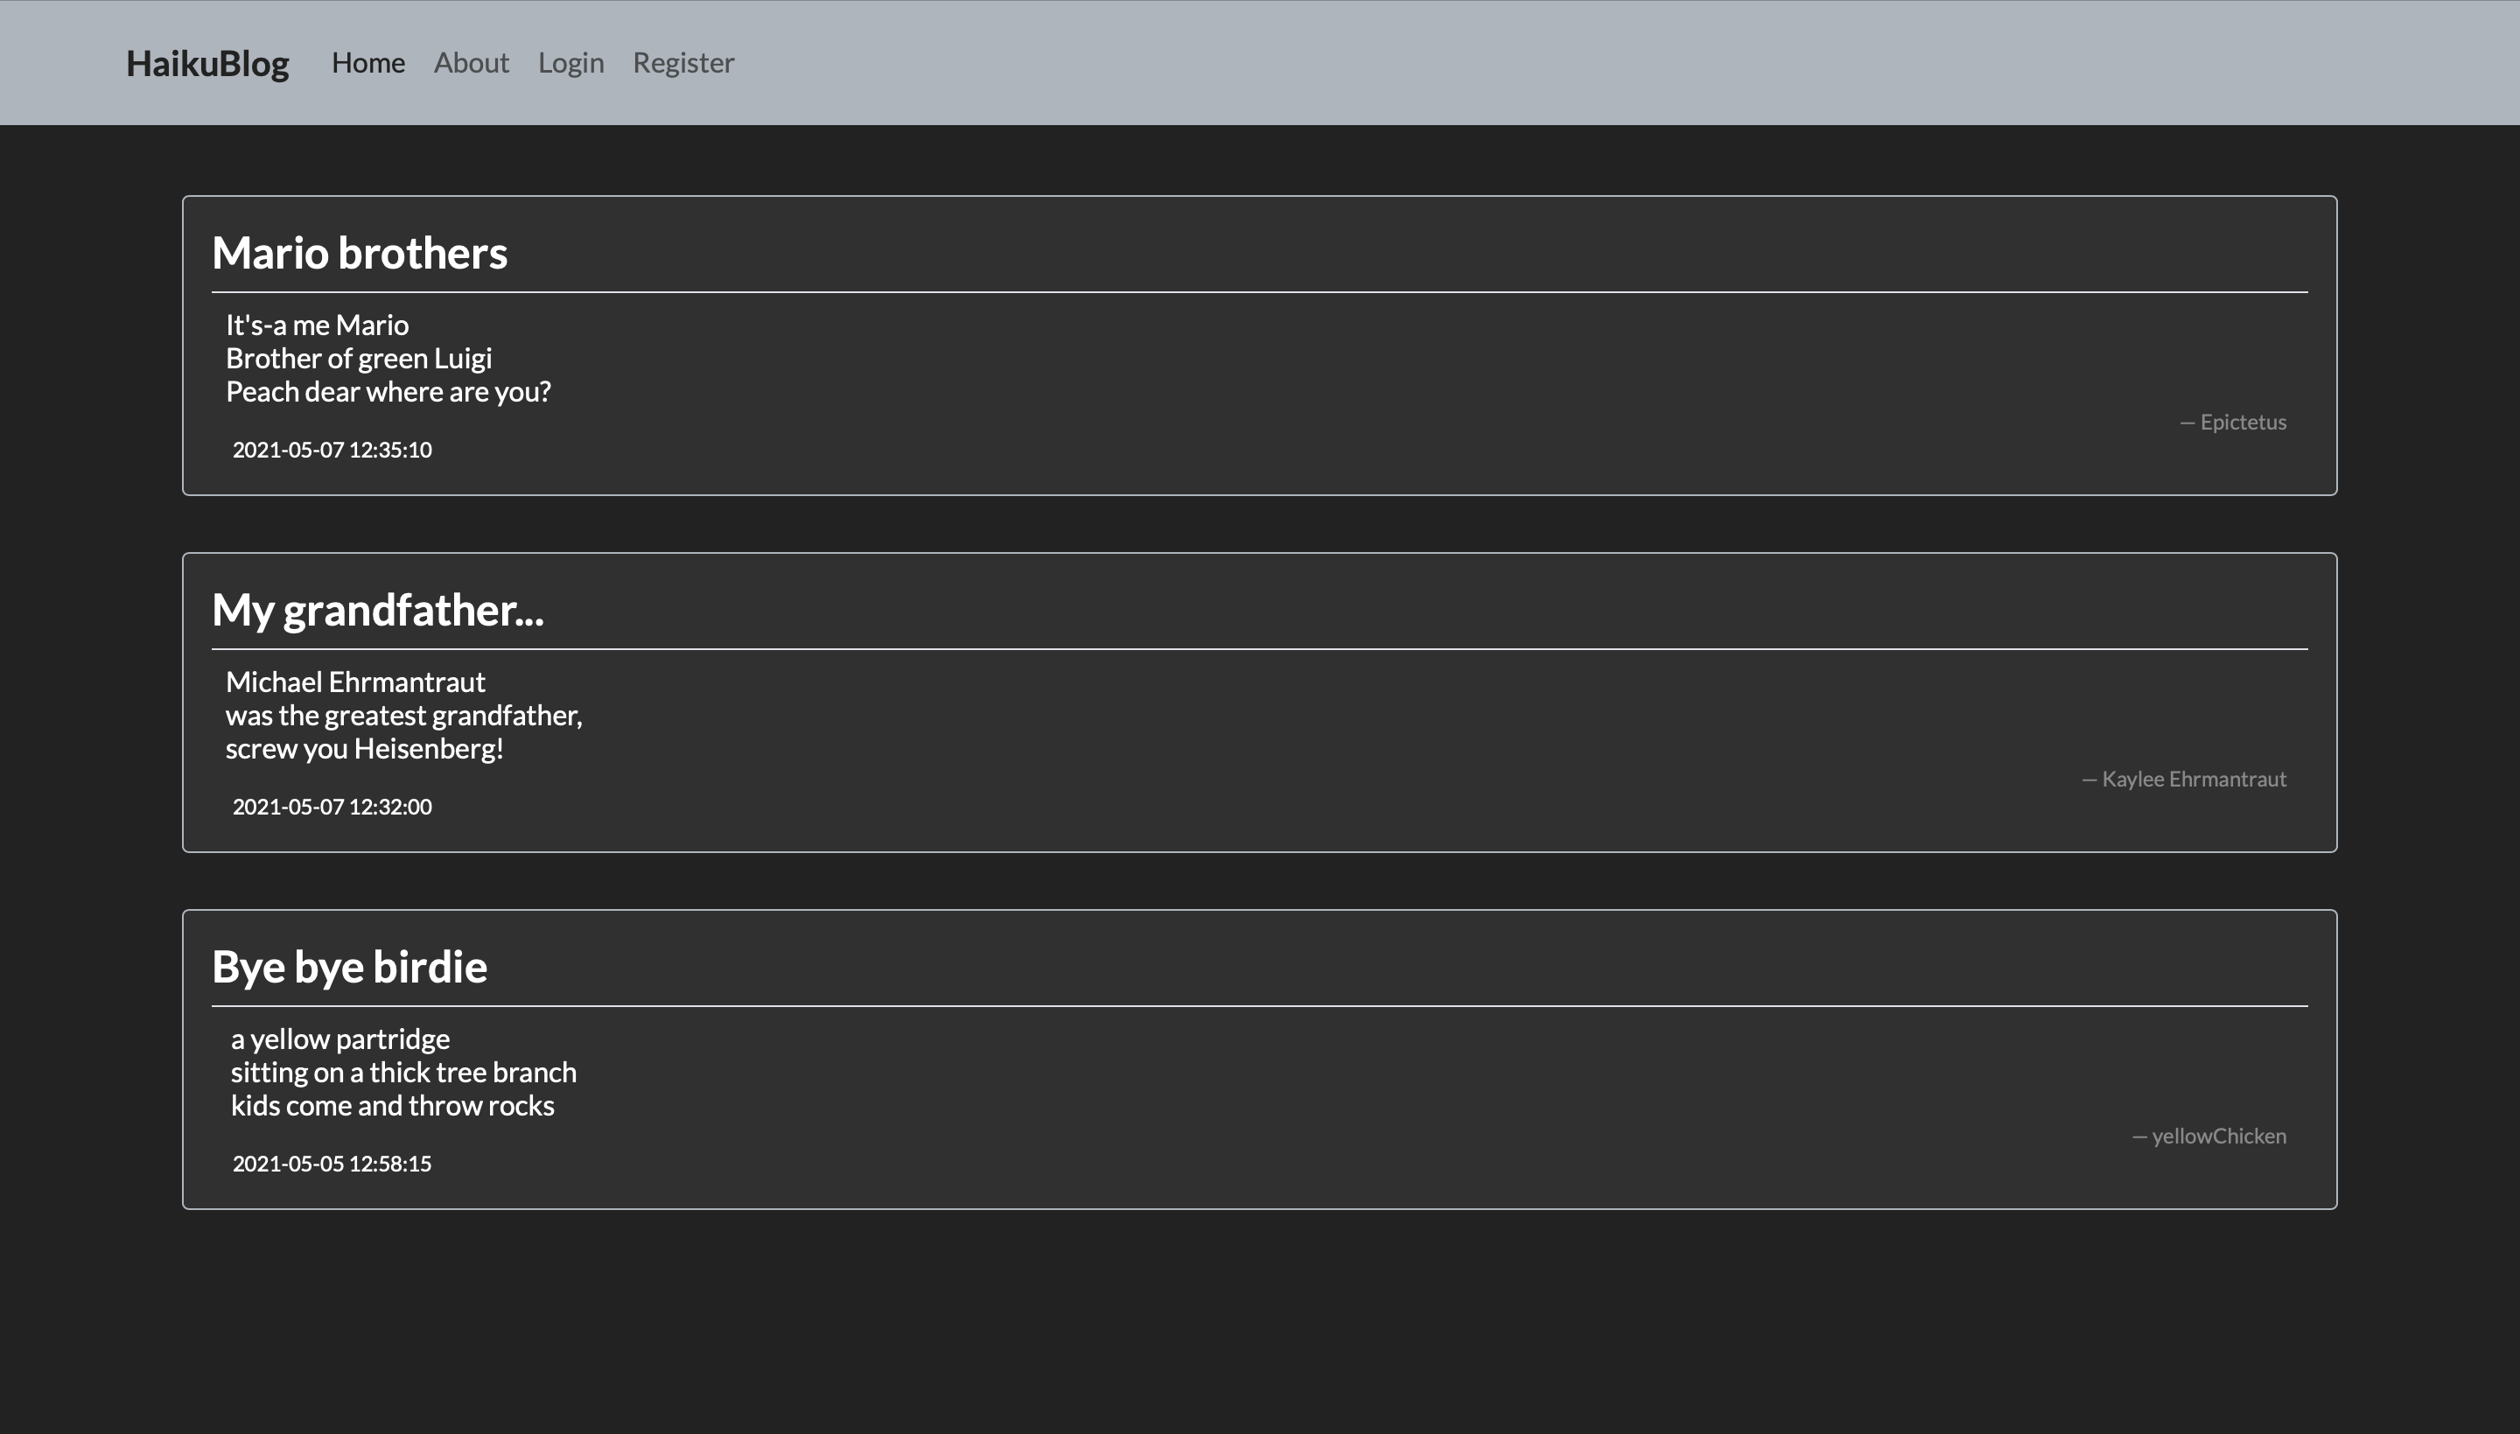
Task: Open the Home nav link
Action: tap(367, 63)
